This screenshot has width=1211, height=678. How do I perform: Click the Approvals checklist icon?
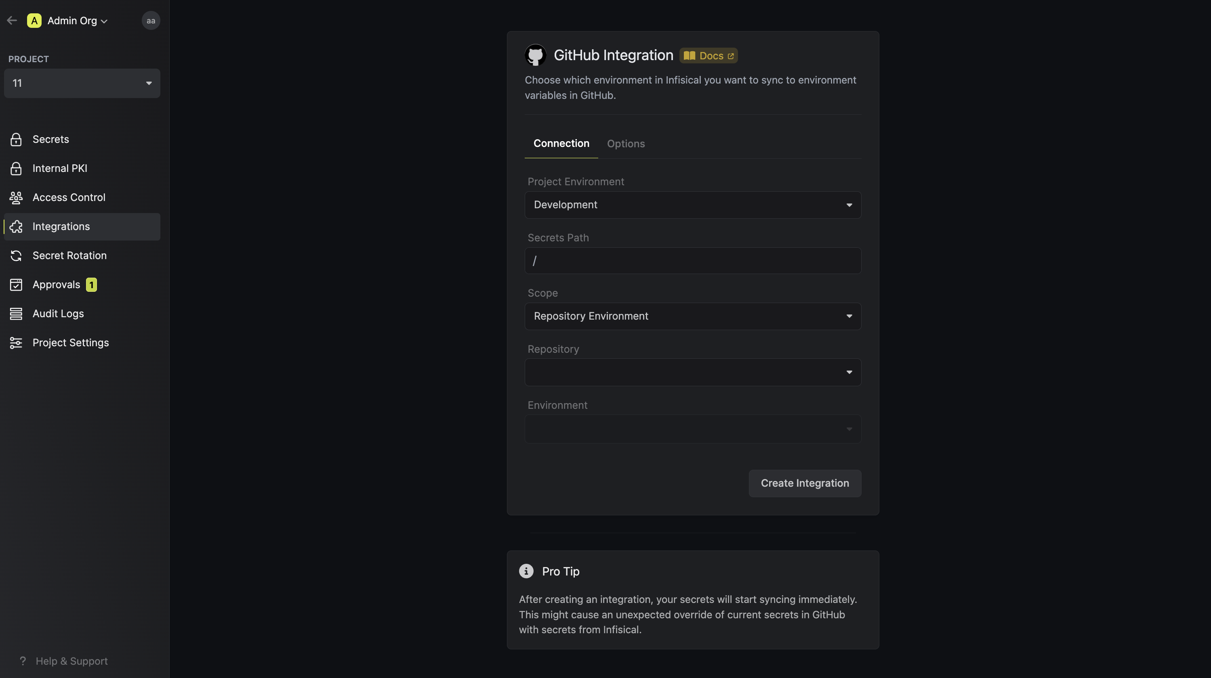pyautogui.click(x=16, y=285)
